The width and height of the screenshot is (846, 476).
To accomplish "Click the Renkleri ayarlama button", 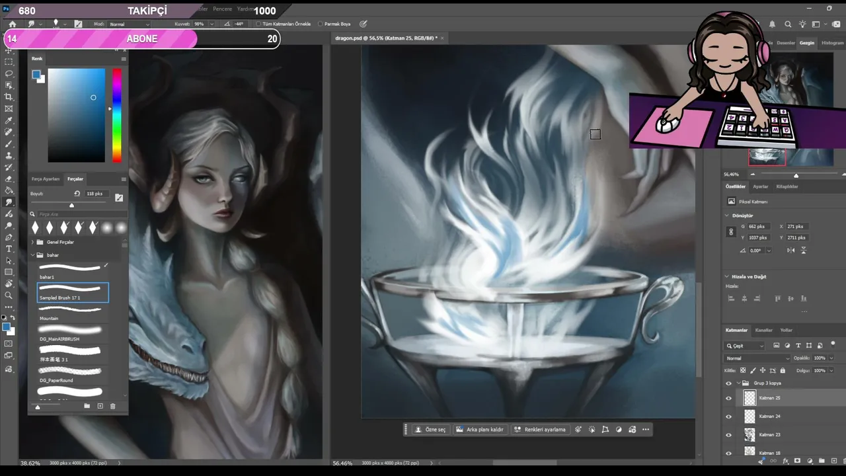I will pyautogui.click(x=540, y=430).
